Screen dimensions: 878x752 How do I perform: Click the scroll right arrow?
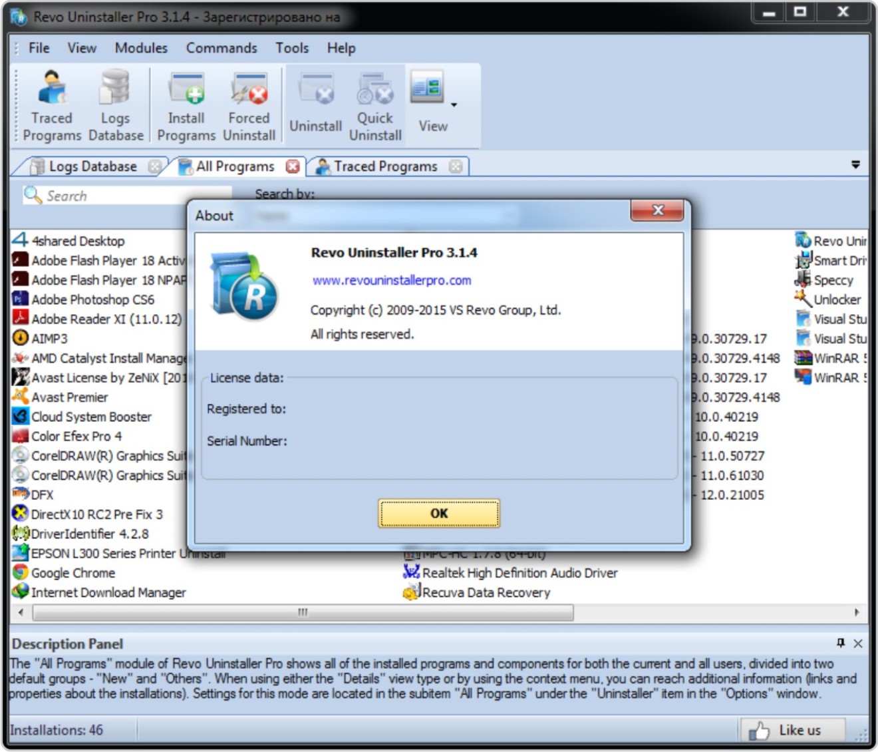point(857,612)
